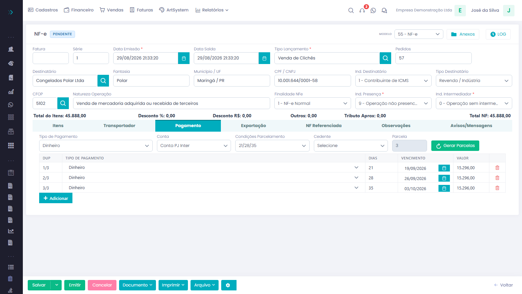Delete installment 3/3 with trash icon
The width and height of the screenshot is (522, 294).
tap(497, 188)
